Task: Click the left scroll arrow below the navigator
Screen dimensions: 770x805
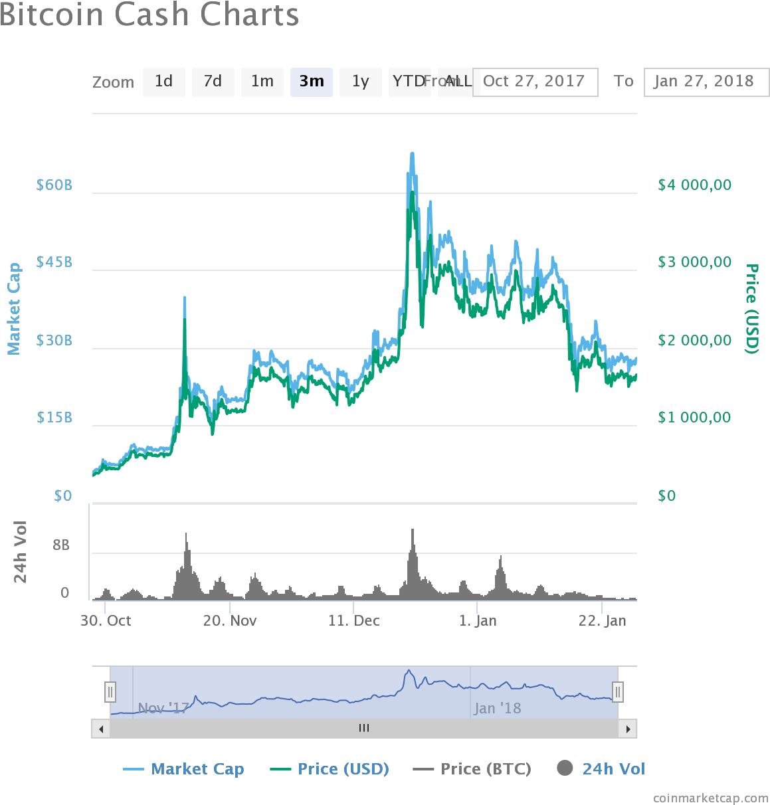Action: tap(100, 728)
